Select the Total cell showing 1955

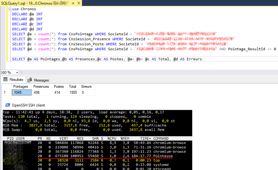tap(73, 93)
